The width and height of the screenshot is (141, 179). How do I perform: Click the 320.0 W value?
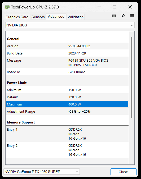(x=75, y=97)
